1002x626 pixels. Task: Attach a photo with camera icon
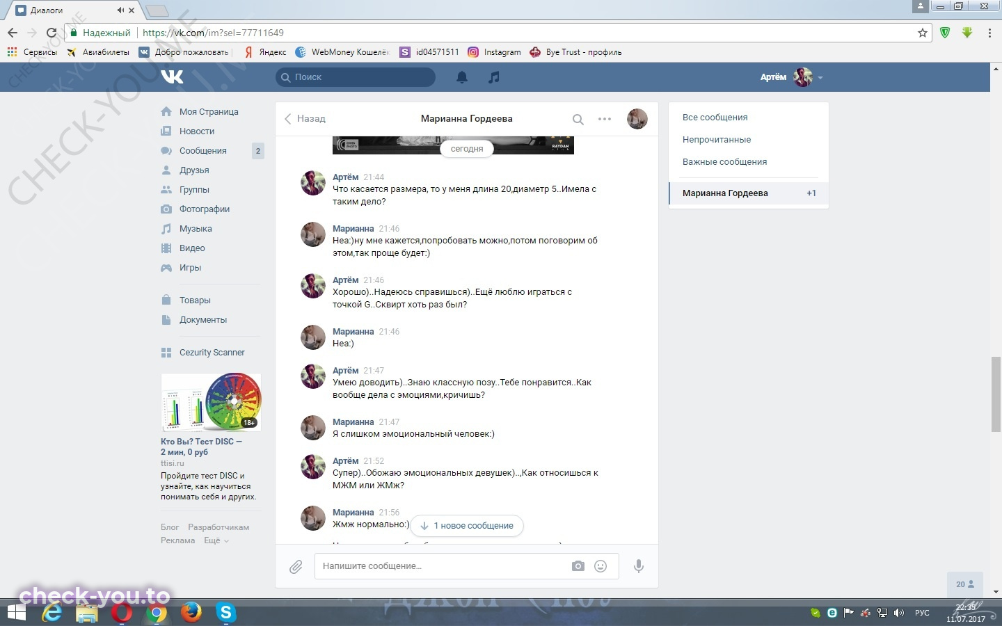[578, 566]
